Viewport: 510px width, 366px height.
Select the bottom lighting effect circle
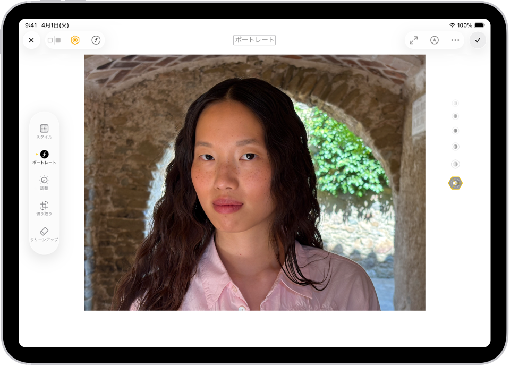point(455,163)
